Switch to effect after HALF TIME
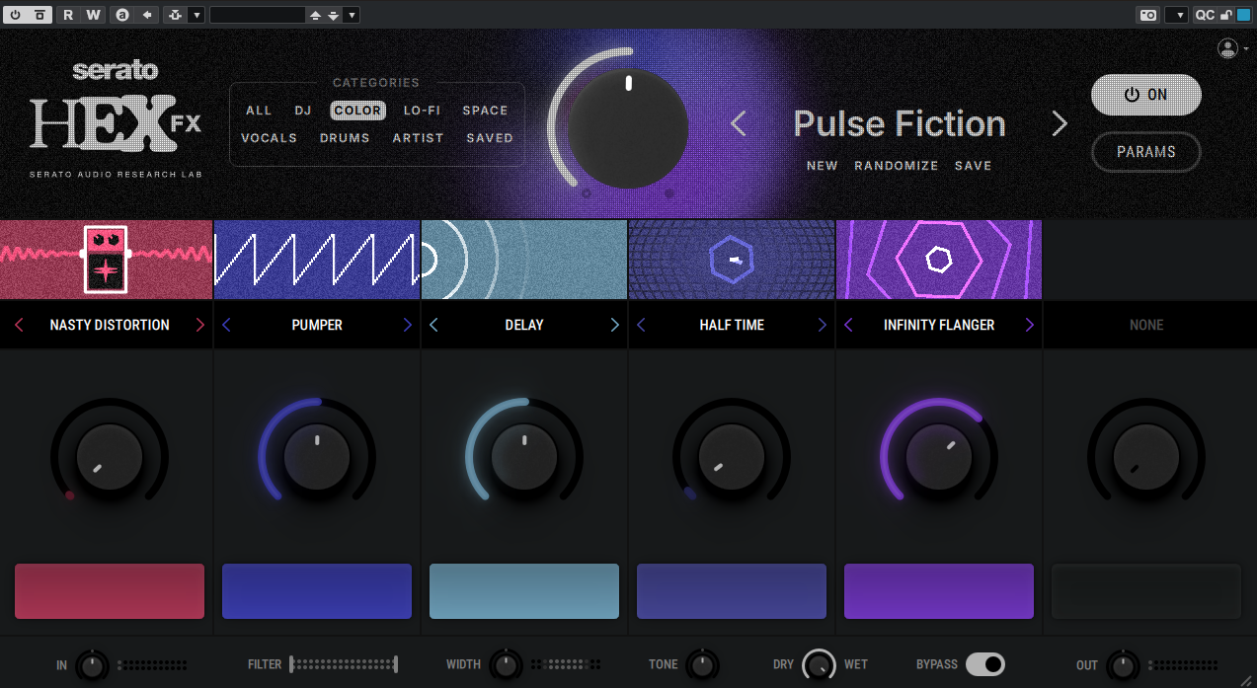Image resolution: width=1257 pixels, height=688 pixels. 823,325
